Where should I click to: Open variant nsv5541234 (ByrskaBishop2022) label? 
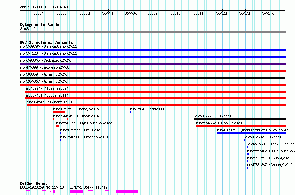point(49,53)
